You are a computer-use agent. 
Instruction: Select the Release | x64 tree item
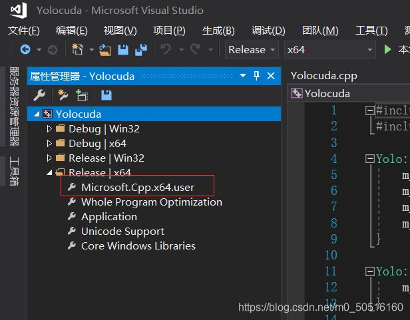pos(100,172)
